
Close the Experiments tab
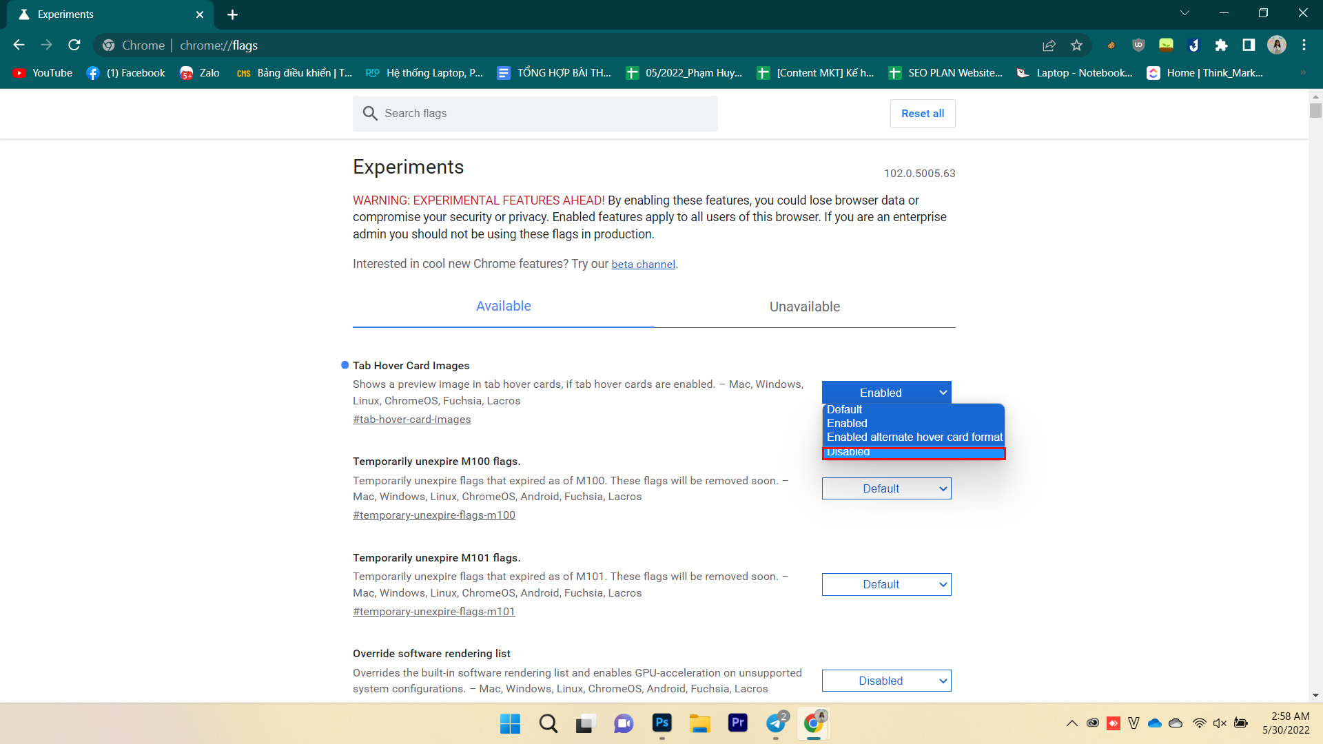pos(200,14)
